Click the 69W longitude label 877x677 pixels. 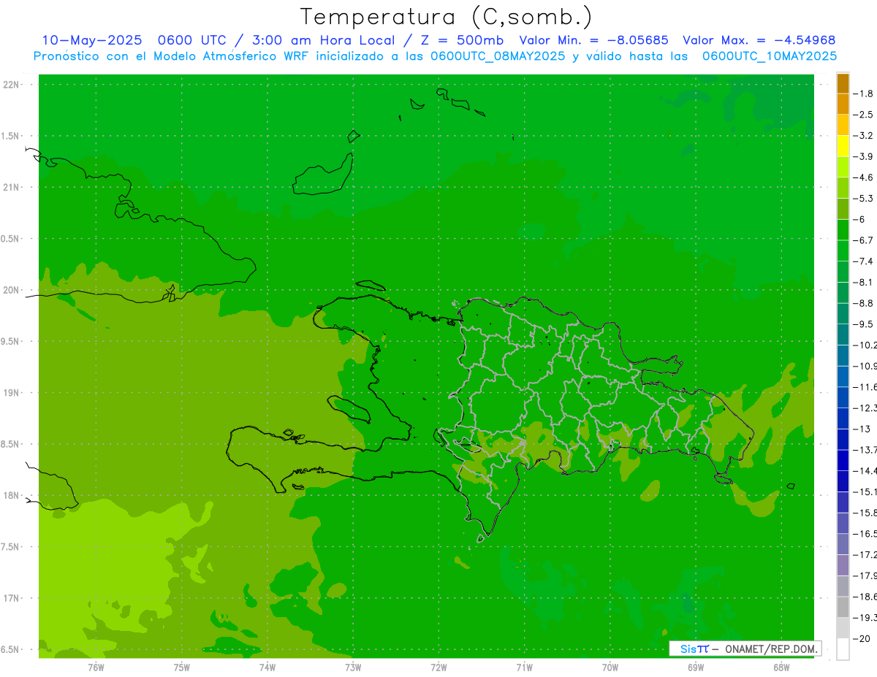coord(696,667)
